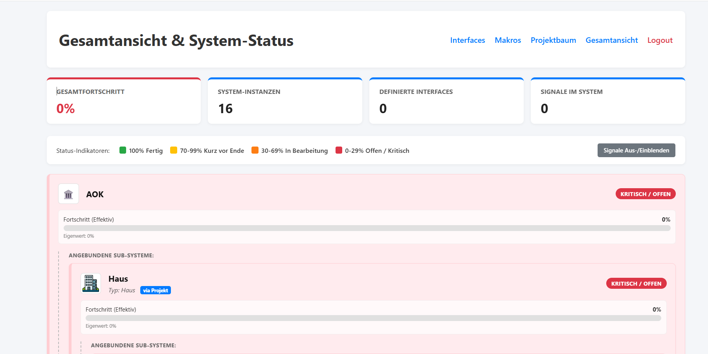Select the Definierte Interfaces card

[x=446, y=101]
